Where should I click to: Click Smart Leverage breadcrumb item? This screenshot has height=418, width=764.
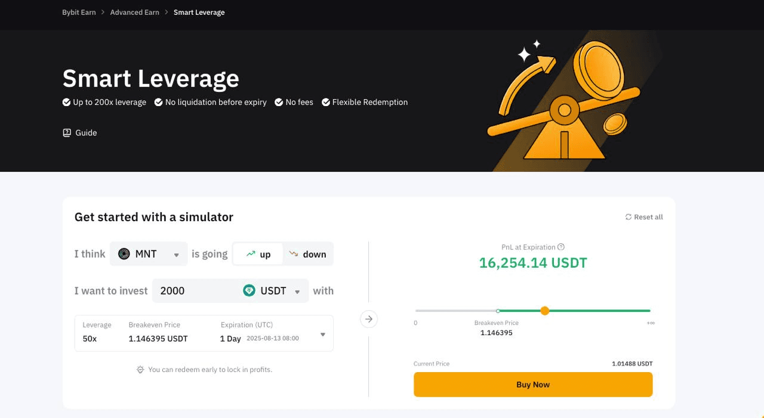click(199, 12)
